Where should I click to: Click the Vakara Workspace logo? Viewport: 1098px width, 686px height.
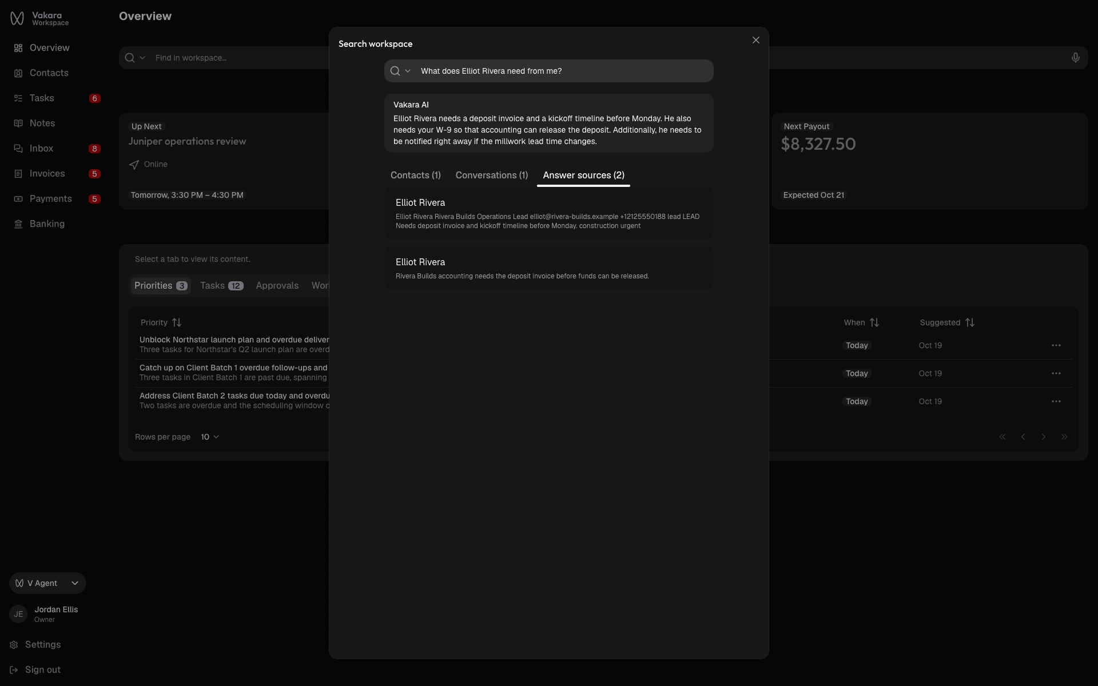click(39, 19)
